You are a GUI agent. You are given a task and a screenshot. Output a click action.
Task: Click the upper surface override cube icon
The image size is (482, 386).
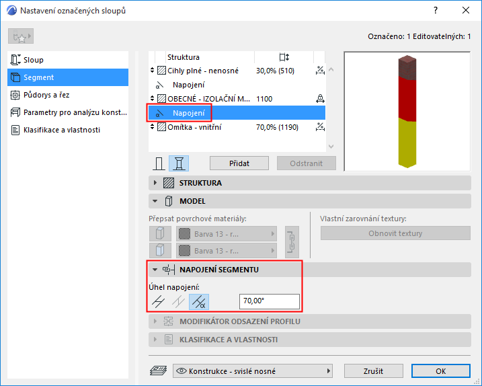(x=160, y=234)
